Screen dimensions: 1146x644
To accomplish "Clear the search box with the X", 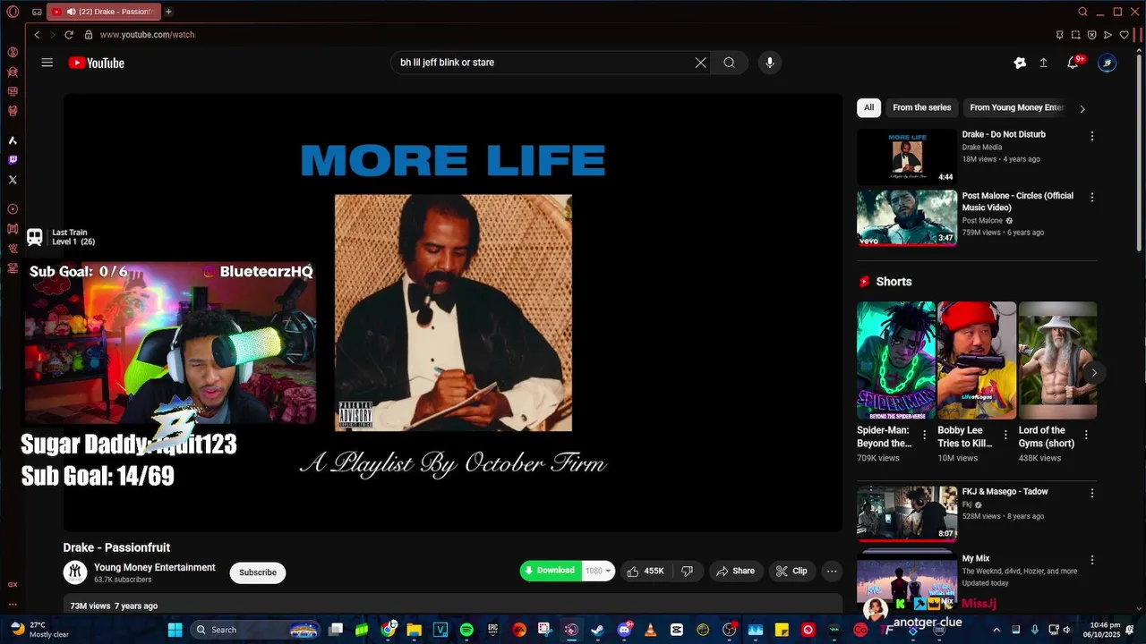I will point(700,63).
